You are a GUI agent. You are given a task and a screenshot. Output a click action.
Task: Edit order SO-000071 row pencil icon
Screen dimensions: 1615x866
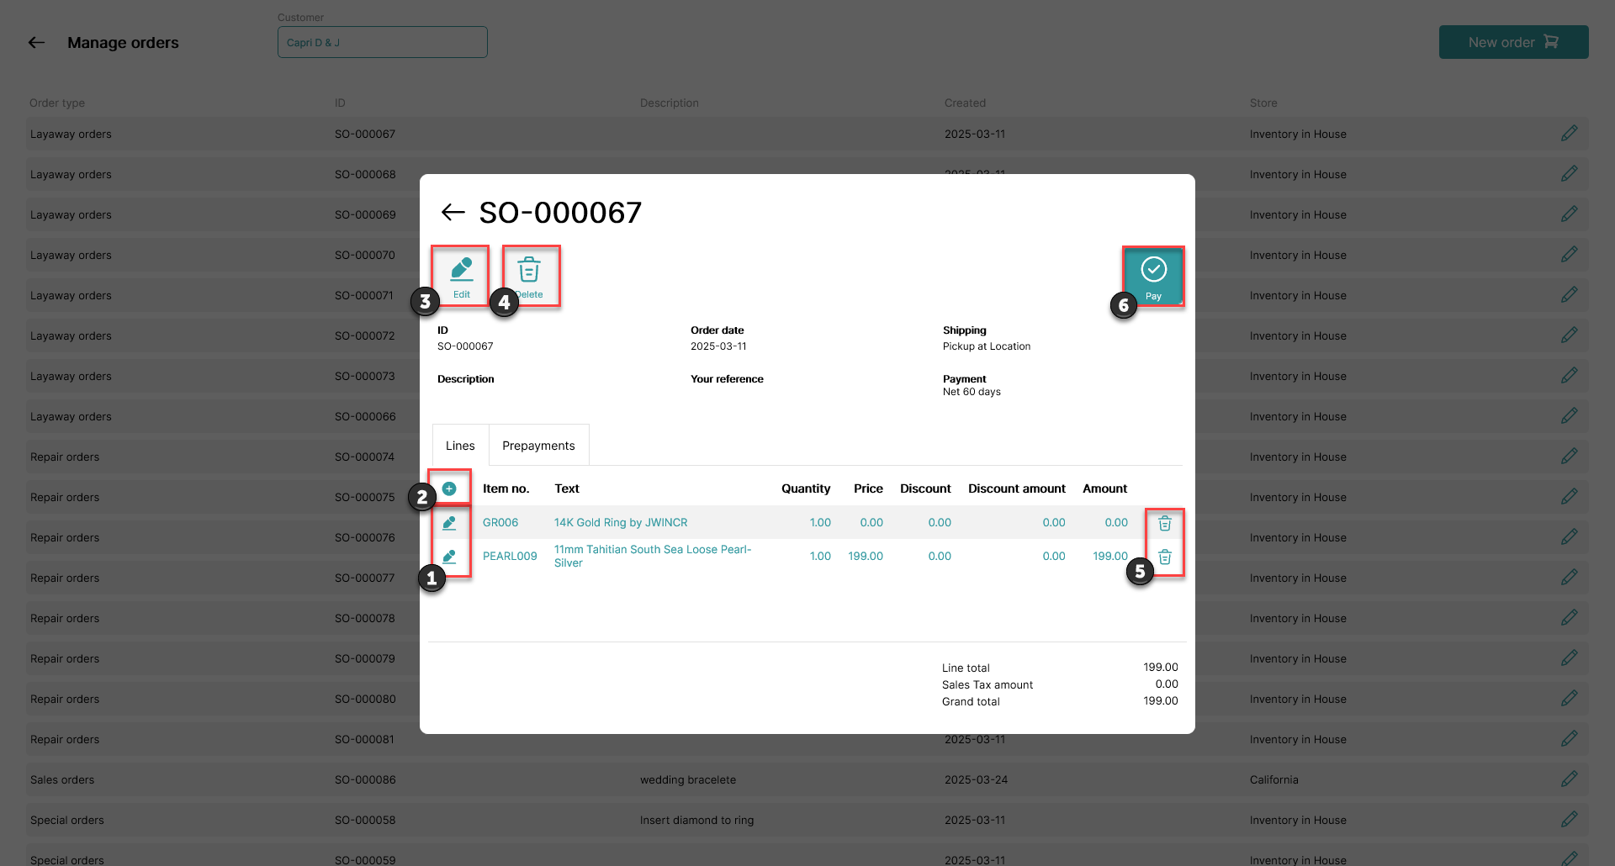click(x=1569, y=295)
